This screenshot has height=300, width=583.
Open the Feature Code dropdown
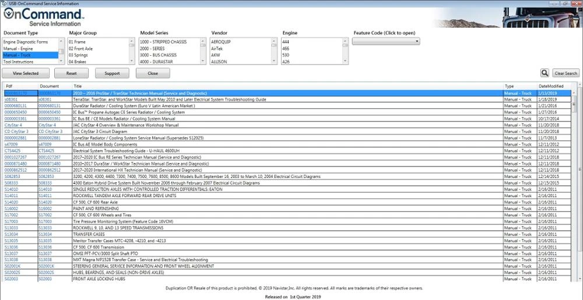pyautogui.click(x=386, y=41)
